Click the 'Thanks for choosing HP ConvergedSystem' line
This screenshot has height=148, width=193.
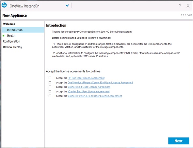click(x=92, y=32)
